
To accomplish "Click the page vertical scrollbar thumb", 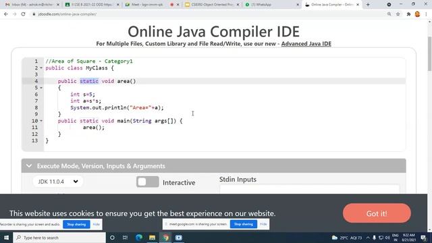I will click(429, 54).
